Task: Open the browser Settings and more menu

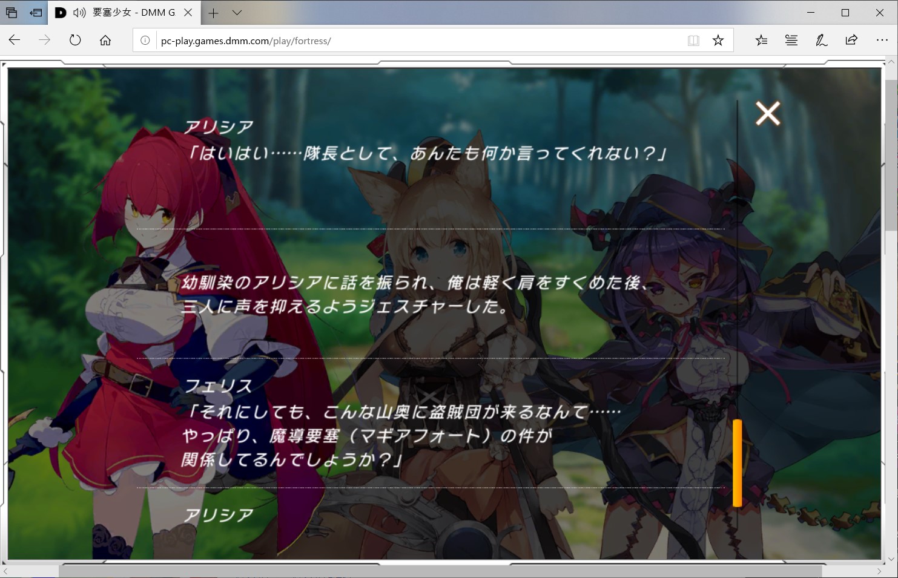Action: coord(882,41)
